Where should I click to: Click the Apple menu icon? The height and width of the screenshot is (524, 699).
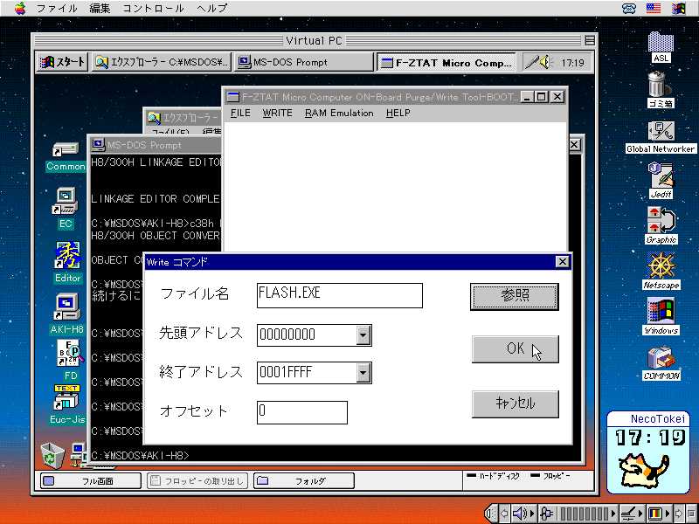20,8
